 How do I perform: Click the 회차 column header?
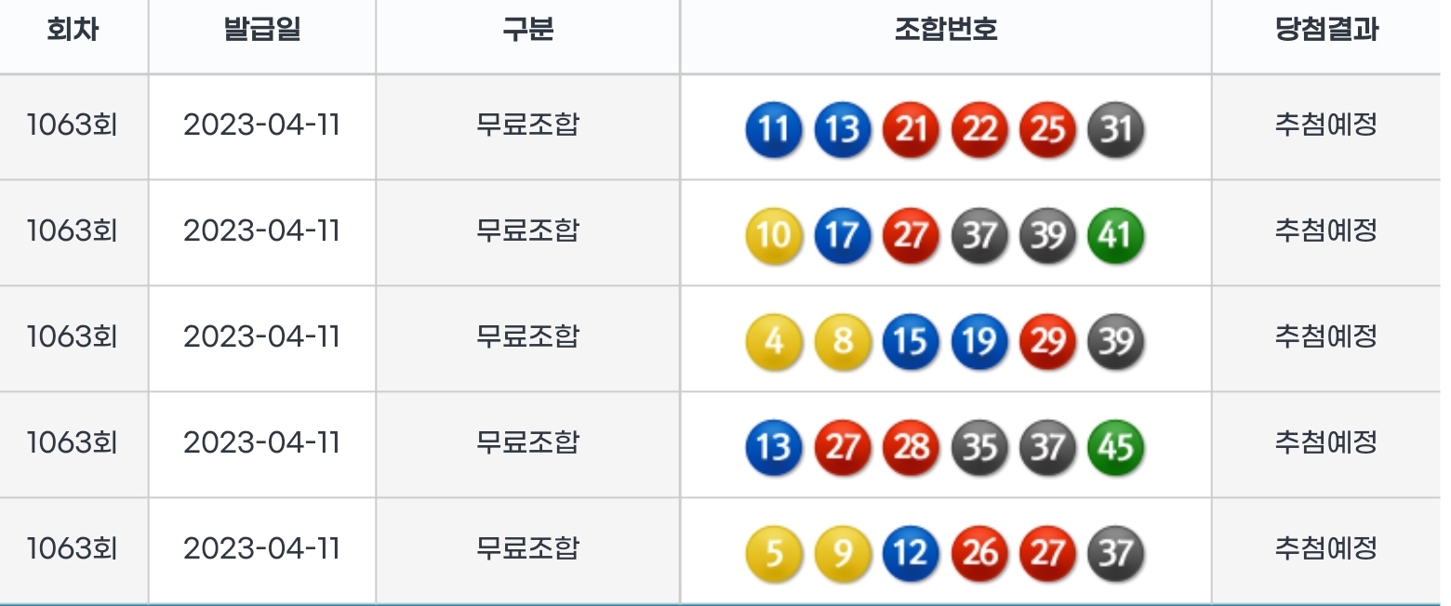[73, 30]
